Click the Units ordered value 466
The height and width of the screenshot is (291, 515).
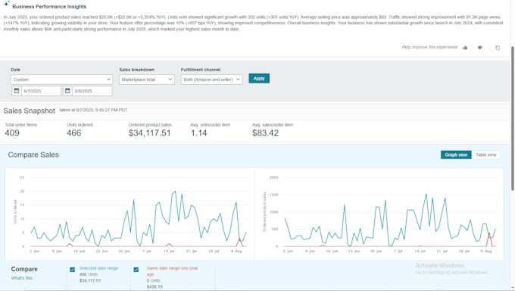click(74, 133)
